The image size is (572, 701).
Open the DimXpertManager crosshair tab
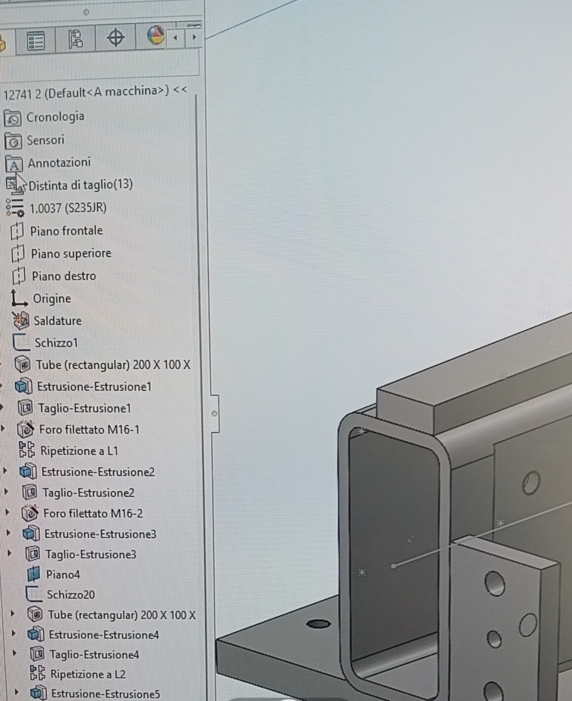click(x=115, y=37)
